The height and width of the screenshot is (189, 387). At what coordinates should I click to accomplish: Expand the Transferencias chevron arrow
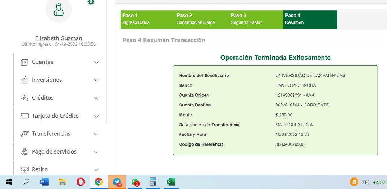click(x=96, y=134)
